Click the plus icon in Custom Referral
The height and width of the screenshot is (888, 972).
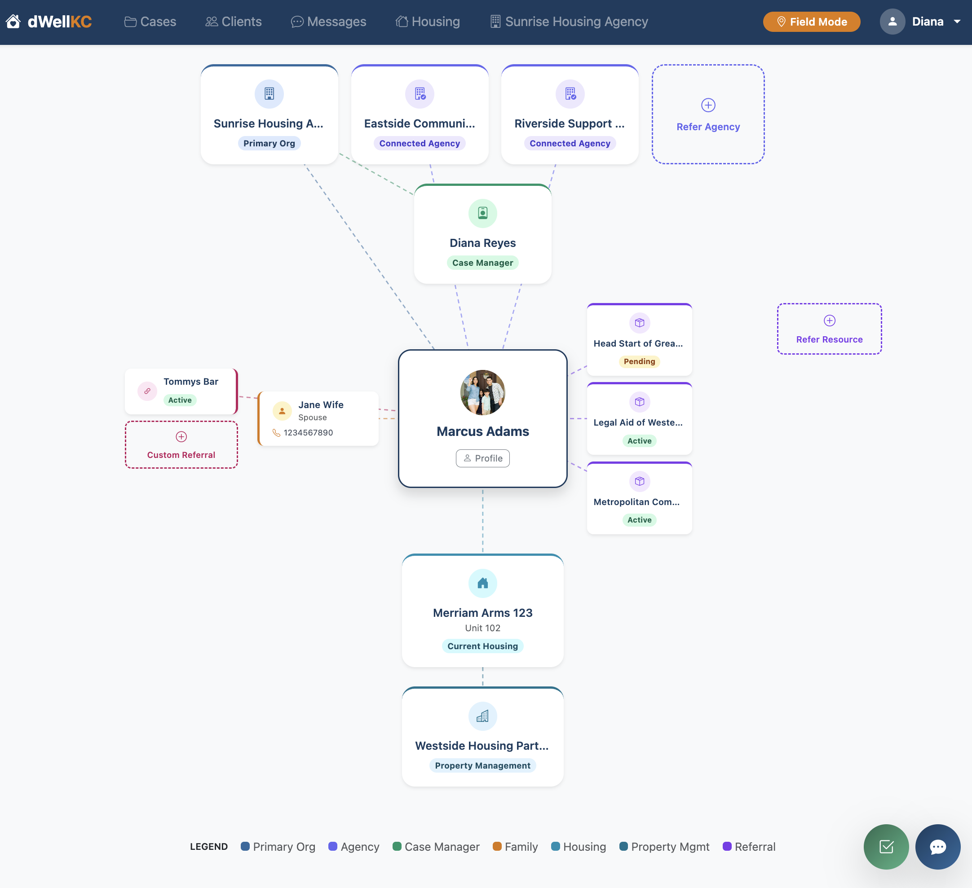pos(181,436)
